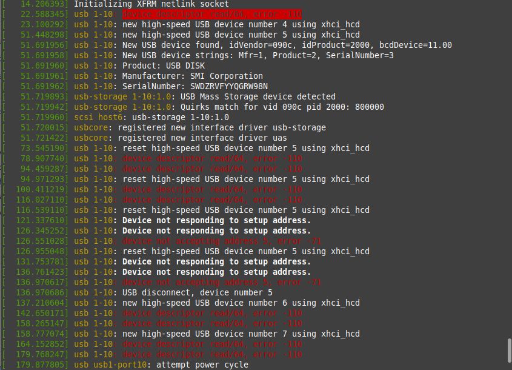The image size is (512, 370).
Task: Click the terminal scrollbar thumb
Action: point(510,351)
